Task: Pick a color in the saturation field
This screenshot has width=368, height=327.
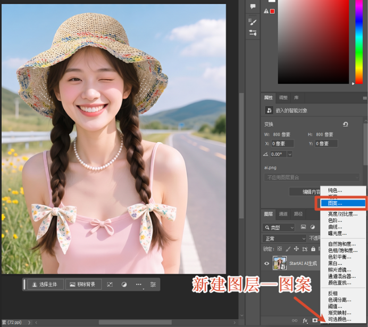Action: pyautogui.click(x=313, y=42)
